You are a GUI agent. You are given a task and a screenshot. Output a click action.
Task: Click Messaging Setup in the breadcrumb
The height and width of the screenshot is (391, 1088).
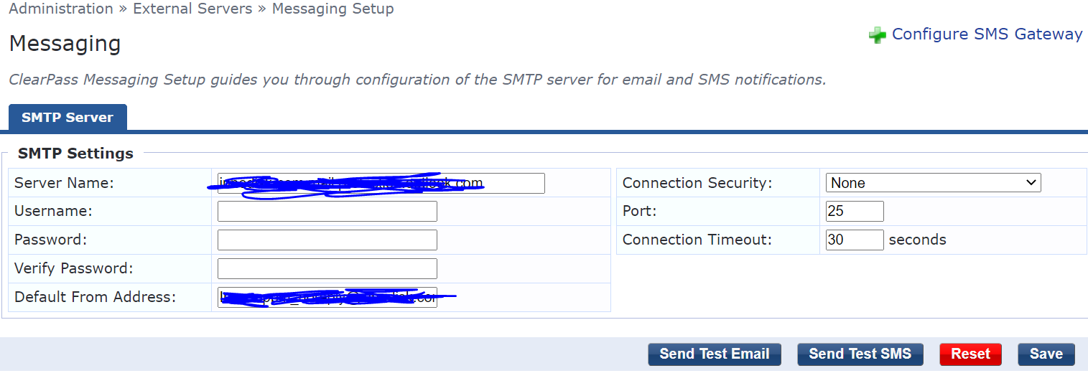click(333, 9)
